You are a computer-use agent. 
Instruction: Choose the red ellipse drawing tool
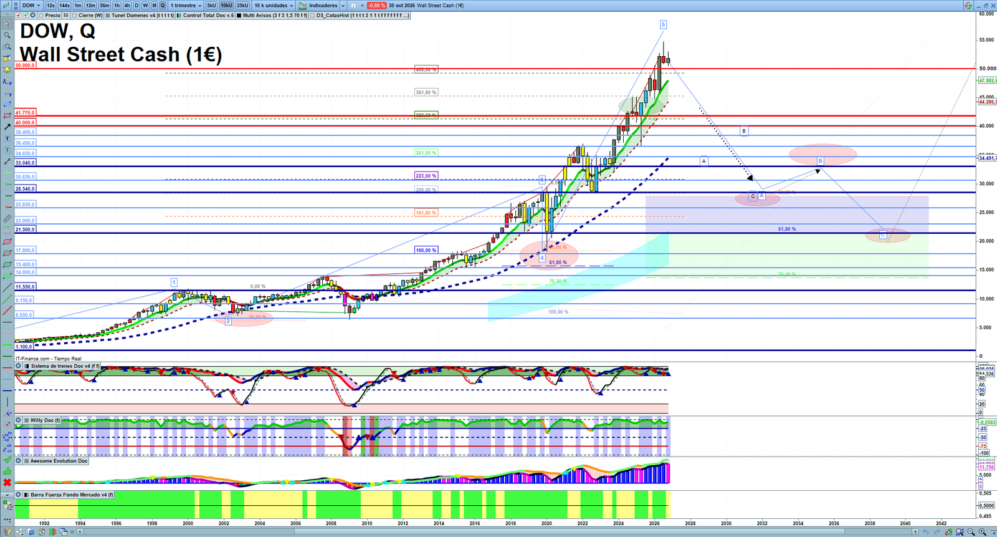(7, 242)
